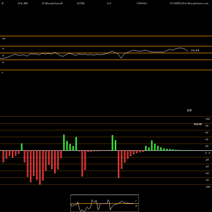
Task: Click the SI MunafaSutraR header text
Action: tap(52, 3)
